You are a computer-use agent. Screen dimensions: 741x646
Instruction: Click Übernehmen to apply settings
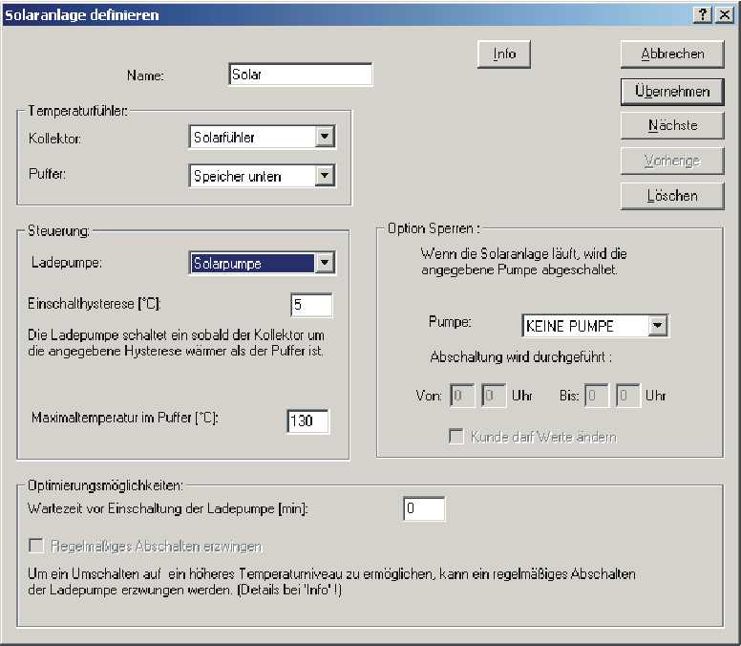(x=672, y=92)
